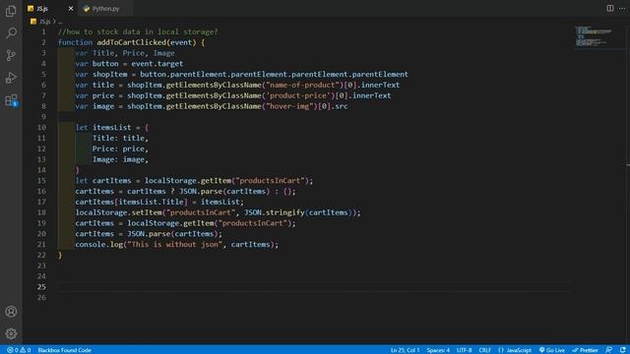
Task: Click line number 9 in gutter
Action: (43, 117)
